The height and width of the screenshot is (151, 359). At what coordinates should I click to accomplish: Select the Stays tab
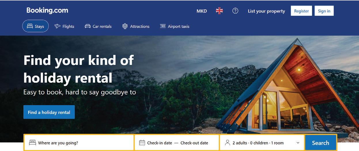(35, 26)
